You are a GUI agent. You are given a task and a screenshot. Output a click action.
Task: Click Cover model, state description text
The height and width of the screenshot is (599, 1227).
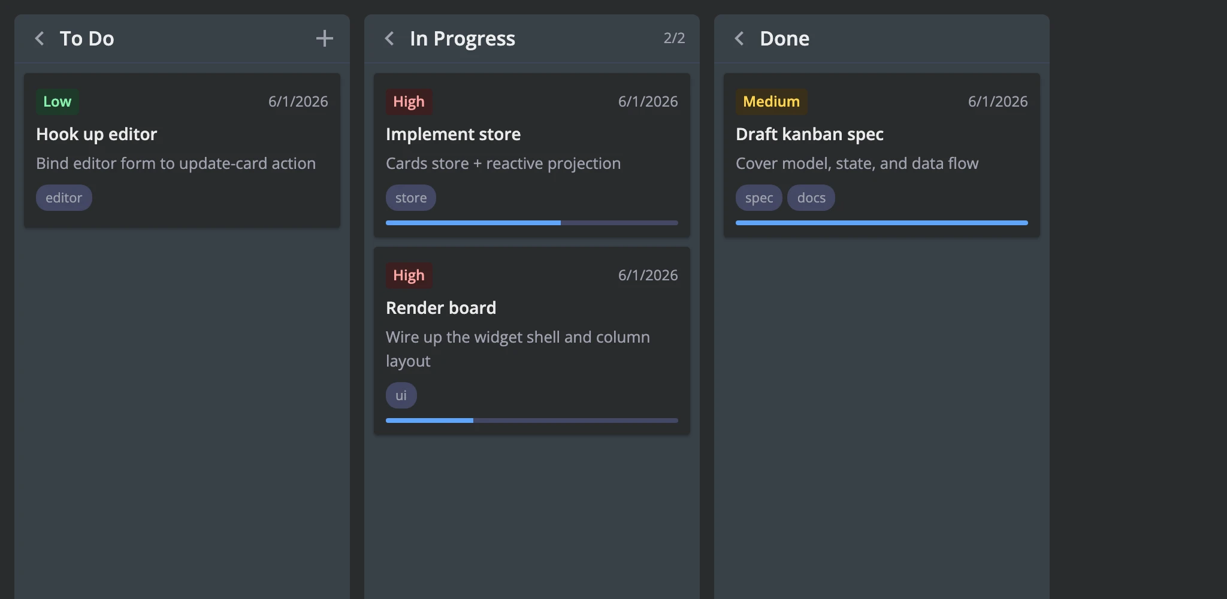click(857, 164)
